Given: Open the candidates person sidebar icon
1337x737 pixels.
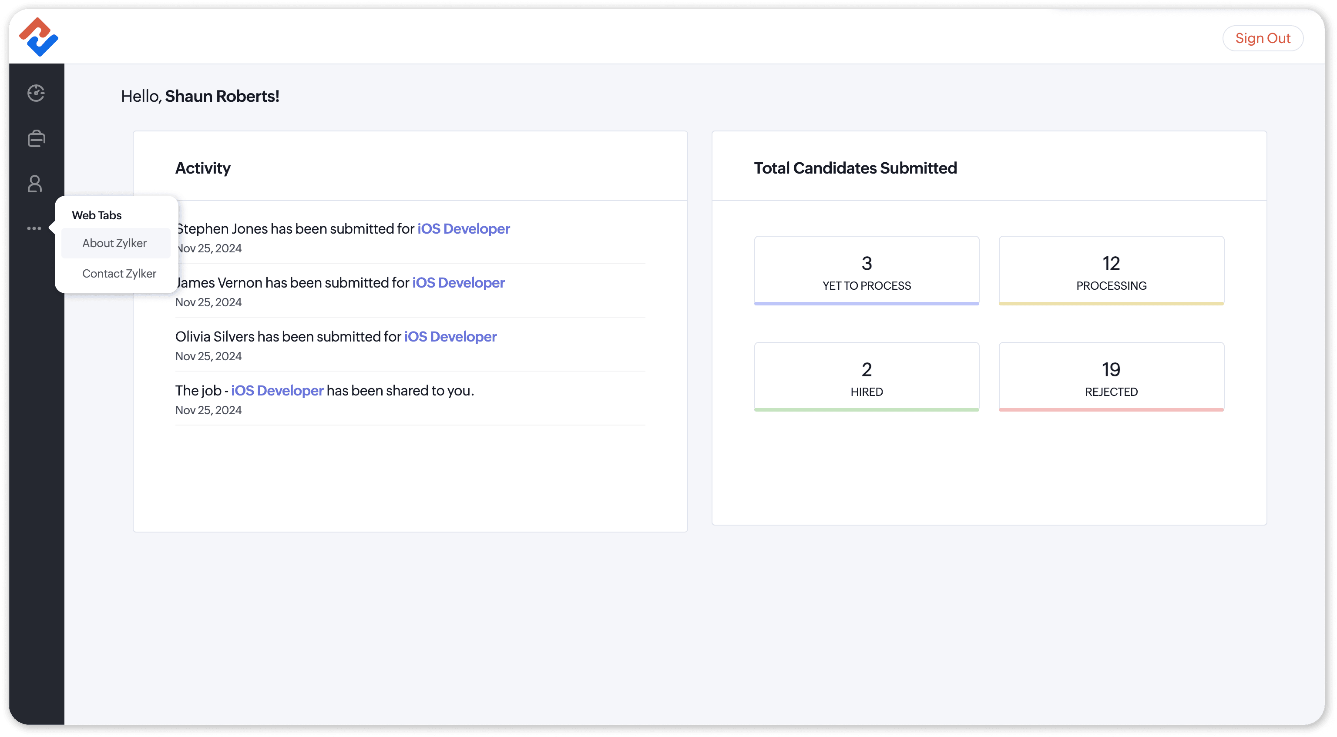Looking at the screenshot, I should point(35,184).
